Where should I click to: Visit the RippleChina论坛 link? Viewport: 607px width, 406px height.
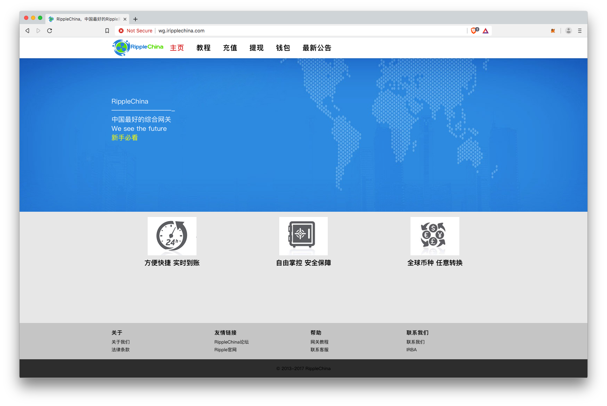point(231,342)
